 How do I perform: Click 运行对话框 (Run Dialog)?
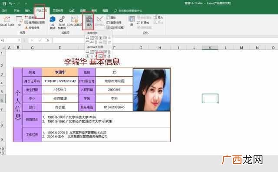(115, 28)
